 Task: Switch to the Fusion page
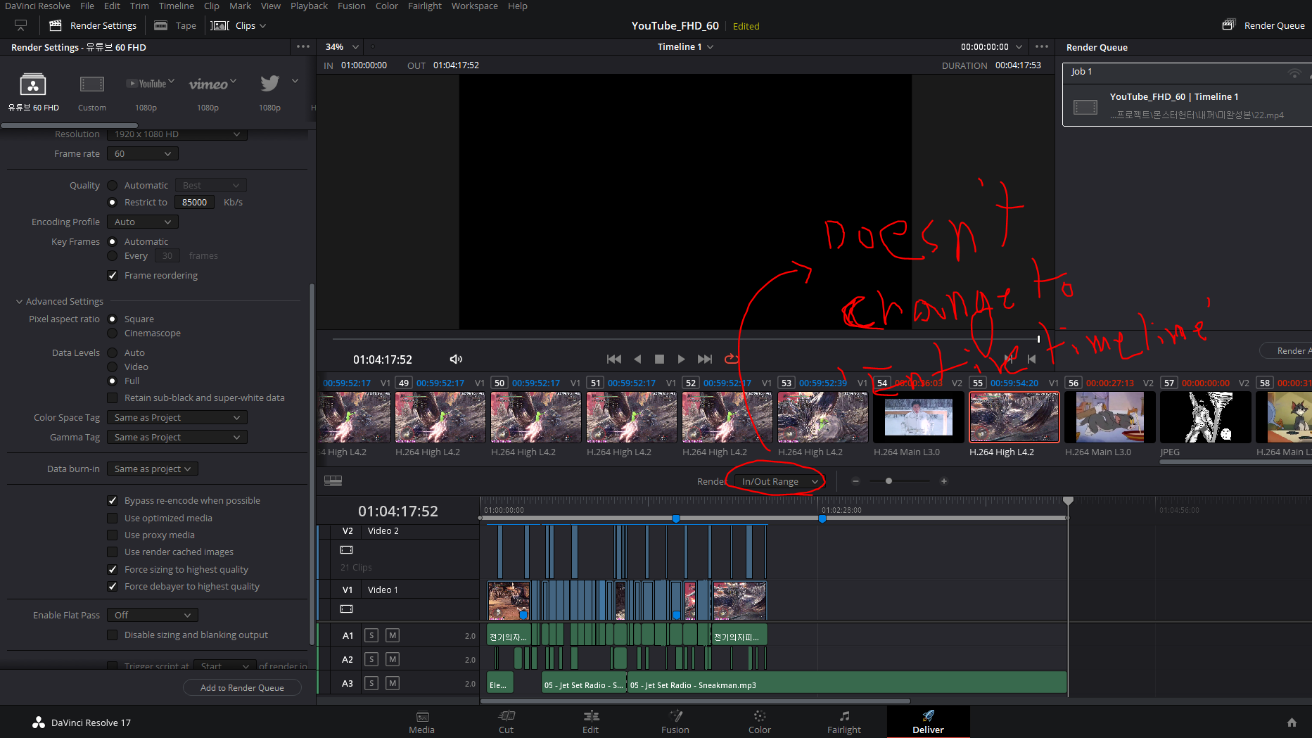[675, 722]
